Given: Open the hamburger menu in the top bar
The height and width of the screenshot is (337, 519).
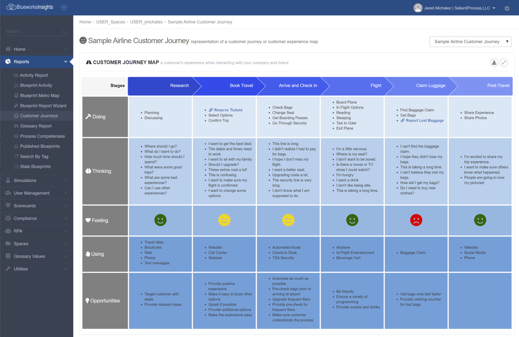Looking at the screenshot, I should pyautogui.click(x=64, y=7).
